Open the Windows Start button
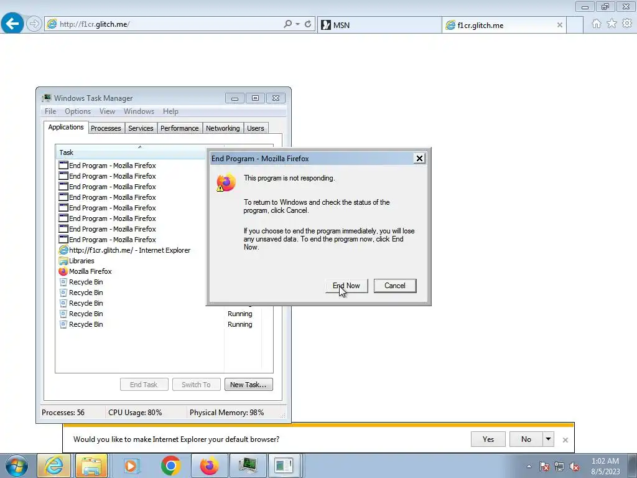637x478 pixels. tap(17, 466)
